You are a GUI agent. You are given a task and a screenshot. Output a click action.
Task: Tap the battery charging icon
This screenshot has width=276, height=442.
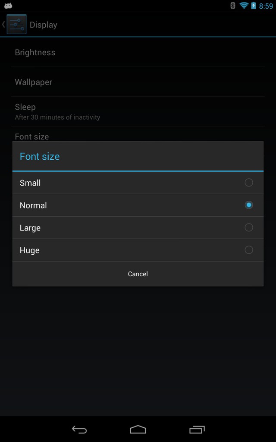tap(254, 6)
